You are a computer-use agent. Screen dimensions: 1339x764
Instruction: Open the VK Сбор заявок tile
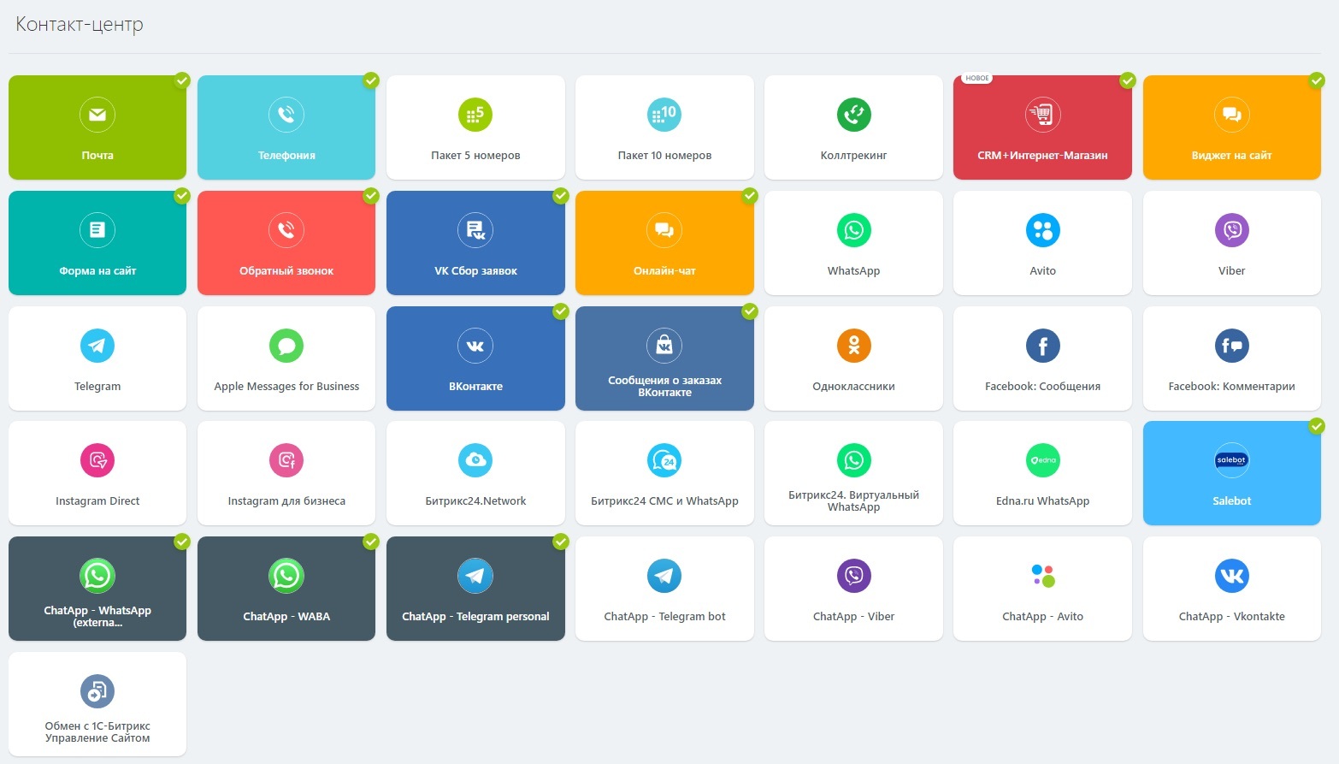click(x=475, y=243)
